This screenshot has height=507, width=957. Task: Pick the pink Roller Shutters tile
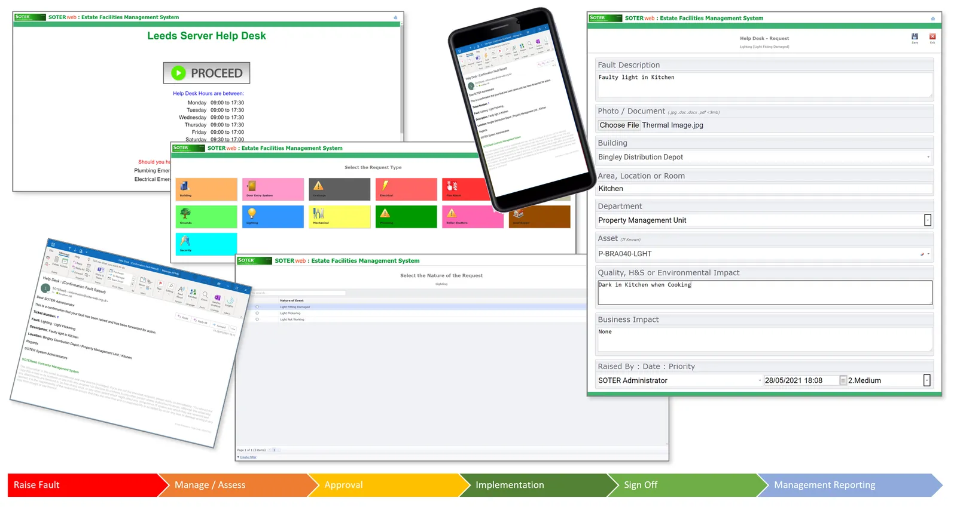[x=473, y=217]
